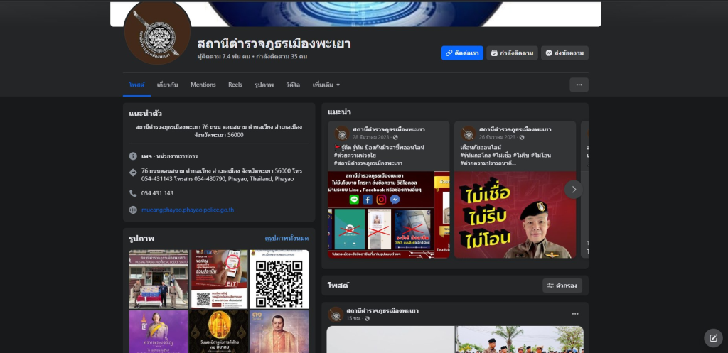The width and height of the screenshot is (728, 353).
Task: Click the blue ติดต่อเรา contact button
Action: click(462, 53)
